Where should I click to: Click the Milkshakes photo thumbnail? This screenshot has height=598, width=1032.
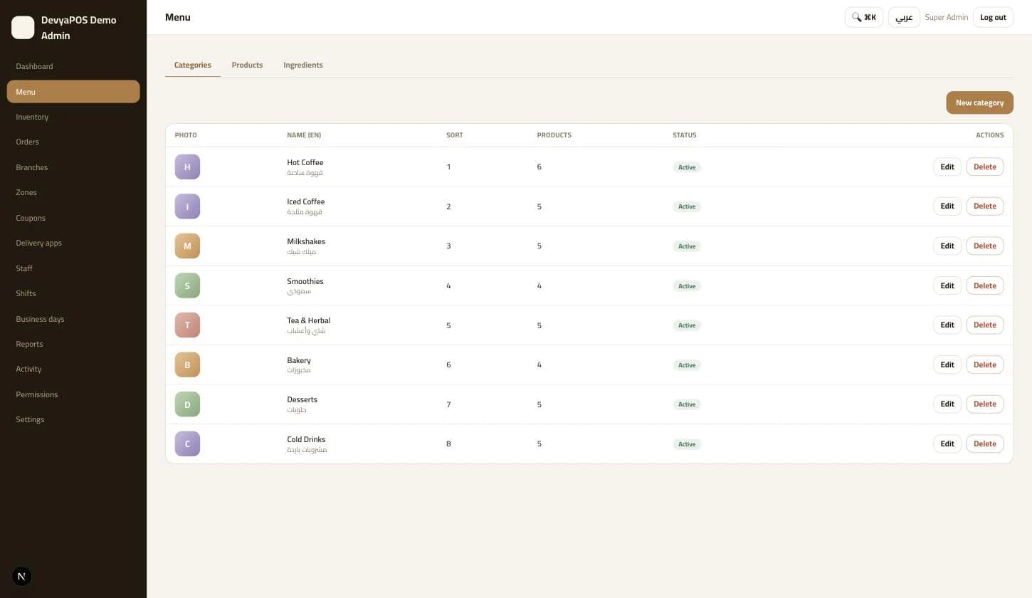pyautogui.click(x=187, y=246)
